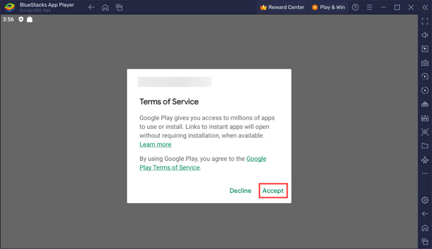
Task: Decline the Google Play Terms of Service
Action: tap(240, 191)
